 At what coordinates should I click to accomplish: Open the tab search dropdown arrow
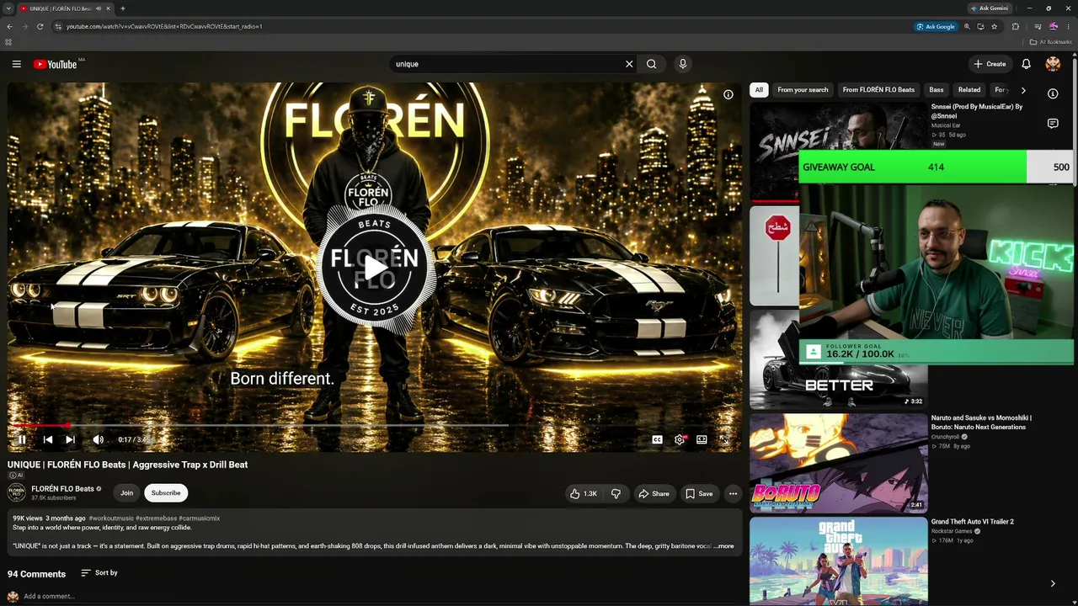(x=8, y=8)
